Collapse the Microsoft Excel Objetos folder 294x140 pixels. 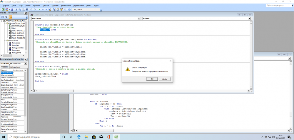[4, 23]
